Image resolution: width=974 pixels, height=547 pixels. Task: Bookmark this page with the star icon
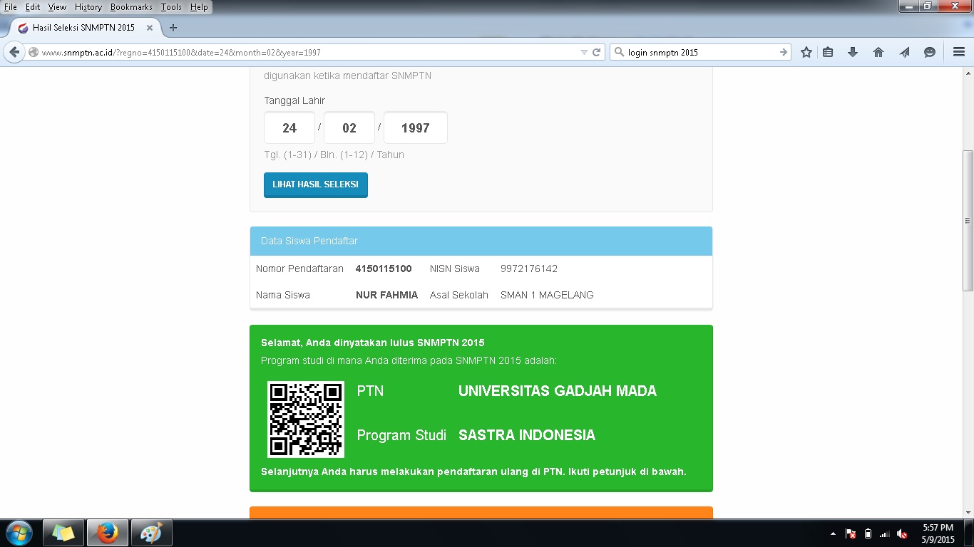point(806,52)
